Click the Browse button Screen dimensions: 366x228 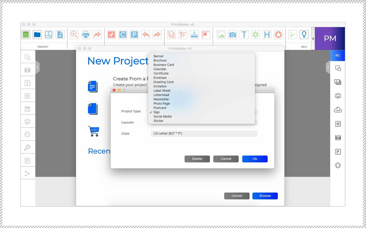265,196
